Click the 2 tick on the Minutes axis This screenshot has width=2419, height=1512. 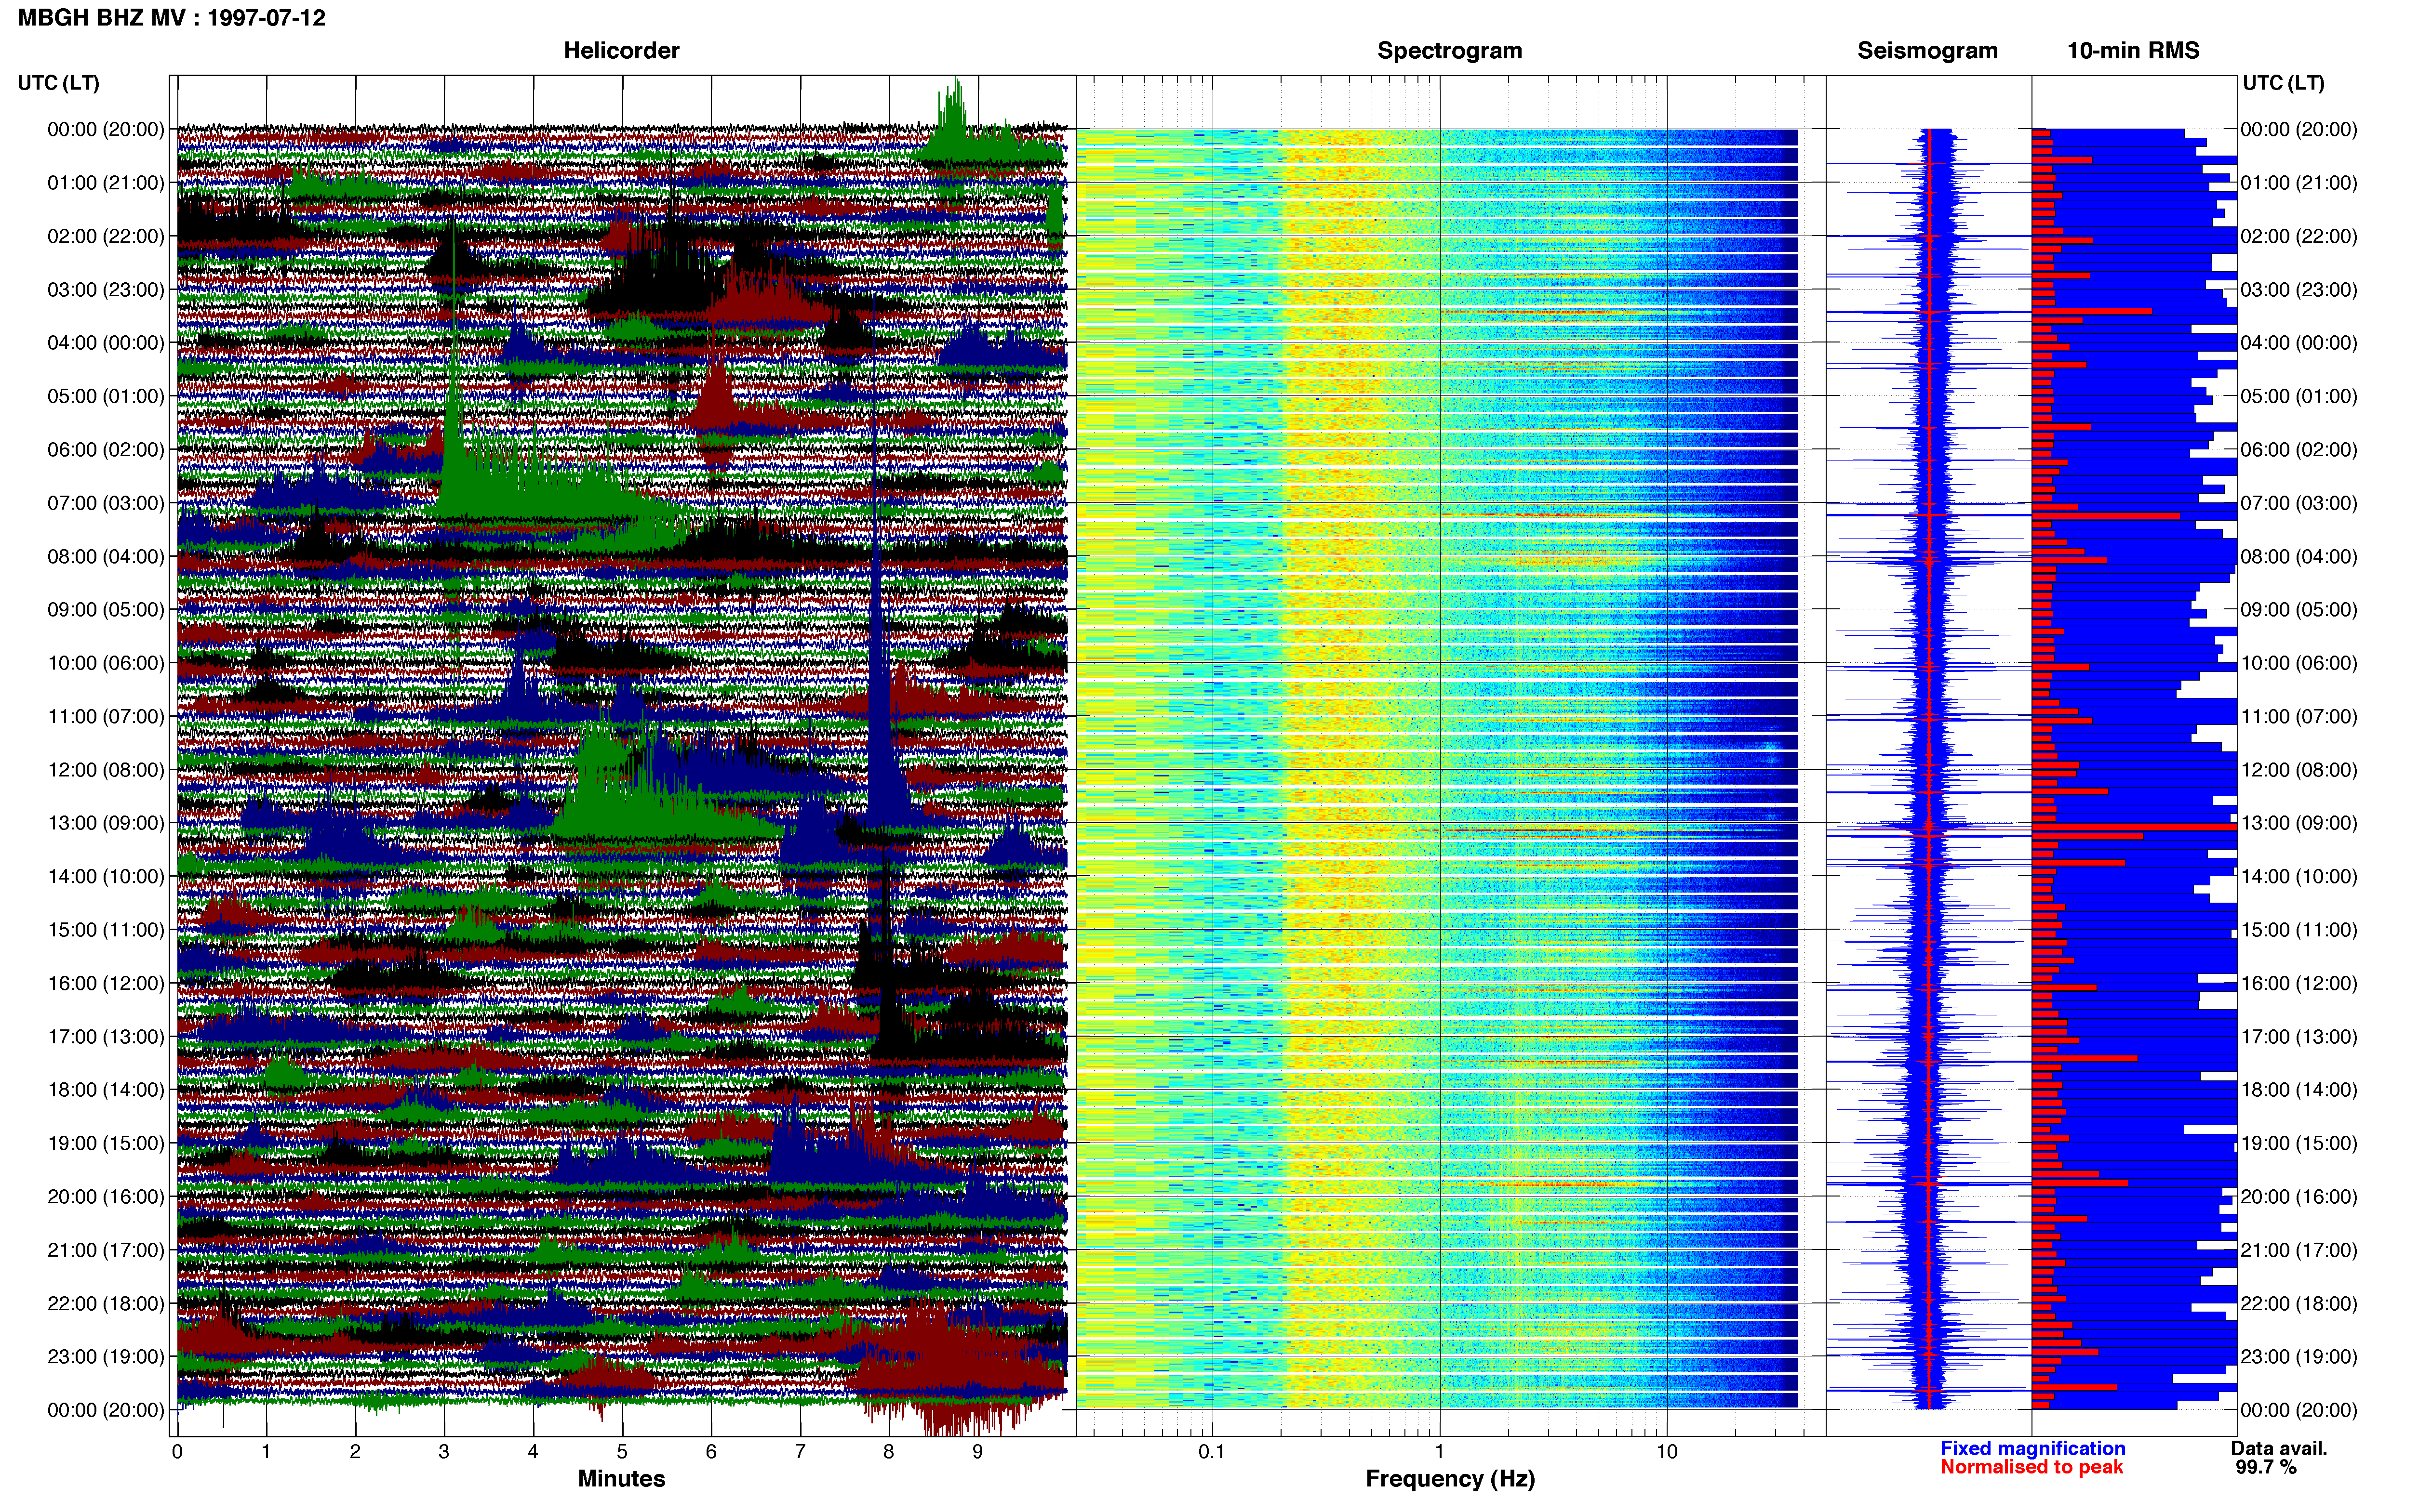(x=355, y=1452)
